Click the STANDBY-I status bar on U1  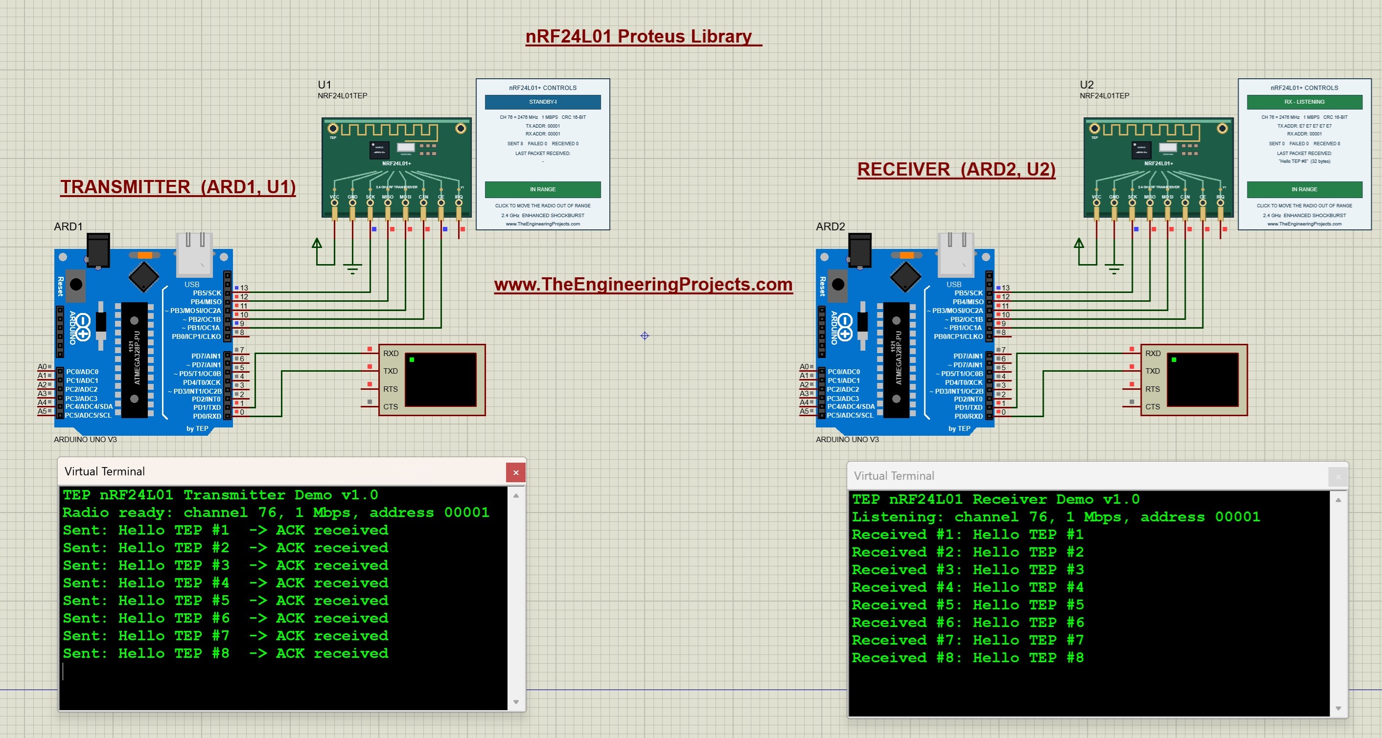543,102
